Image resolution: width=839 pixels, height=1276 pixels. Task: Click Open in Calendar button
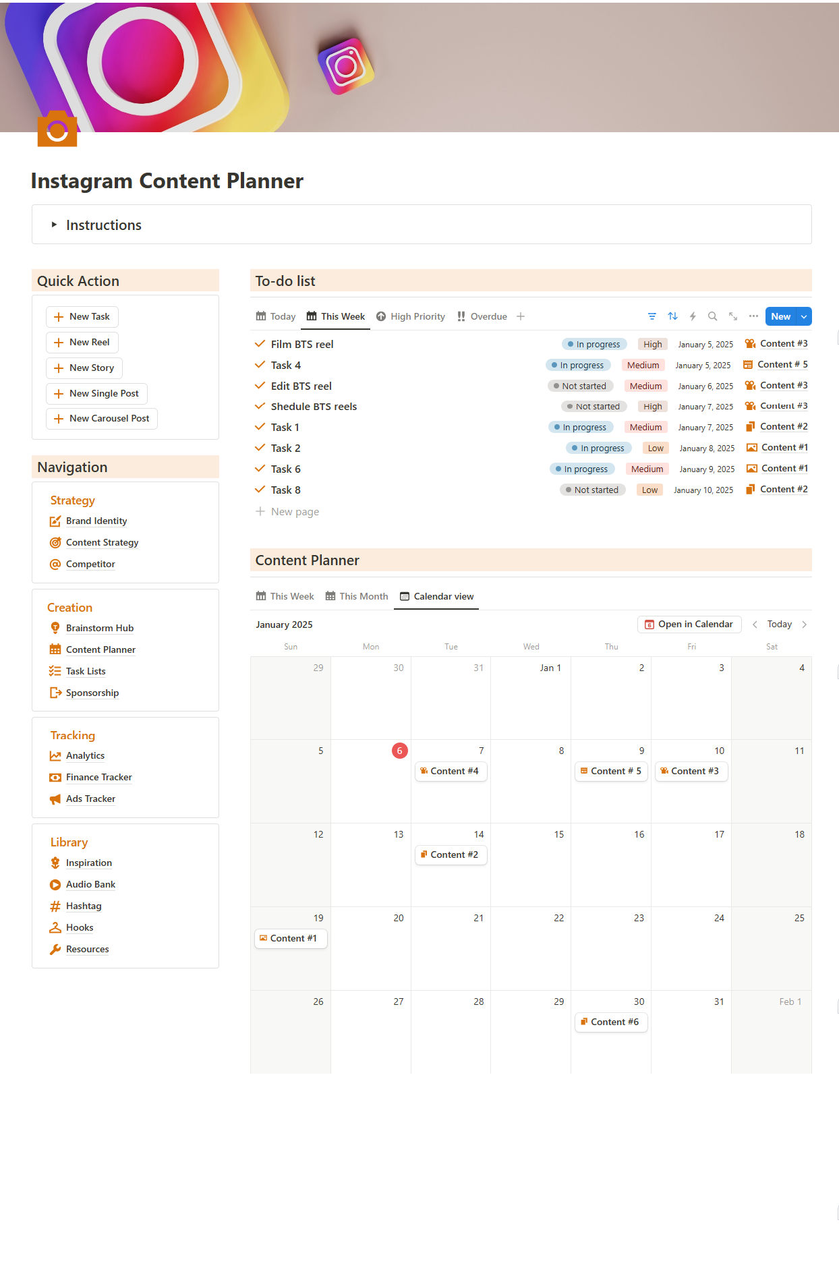(x=689, y=625)
